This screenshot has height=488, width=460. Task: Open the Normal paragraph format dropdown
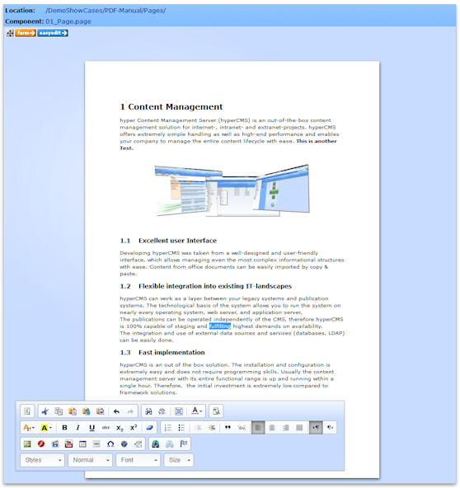(90, 460)
